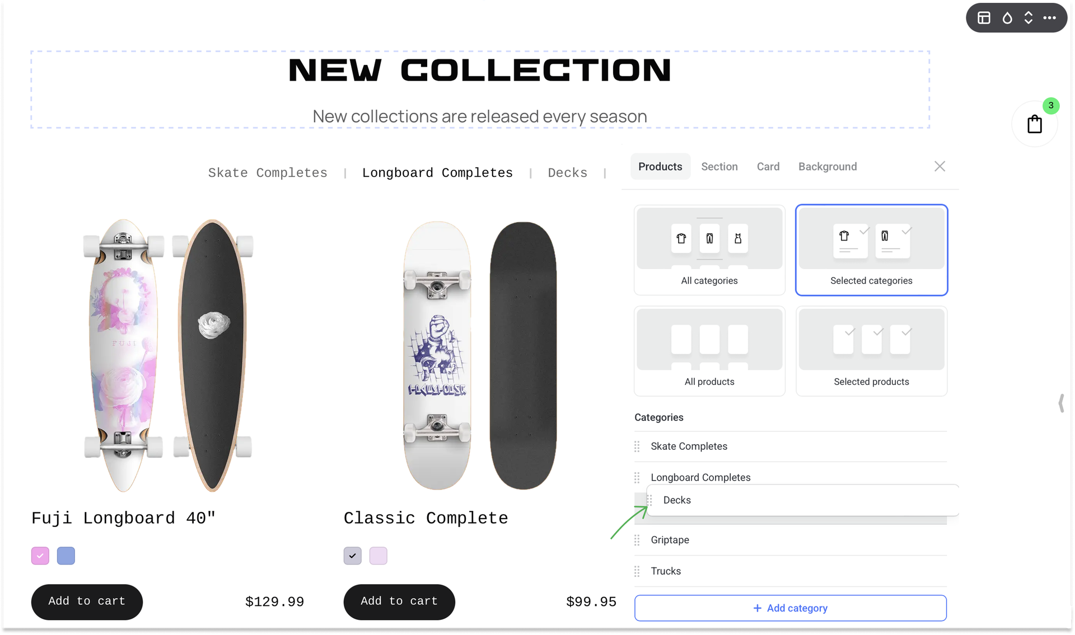
Task: Select the light pink swatch for Classic Complete
Action: 378,556
